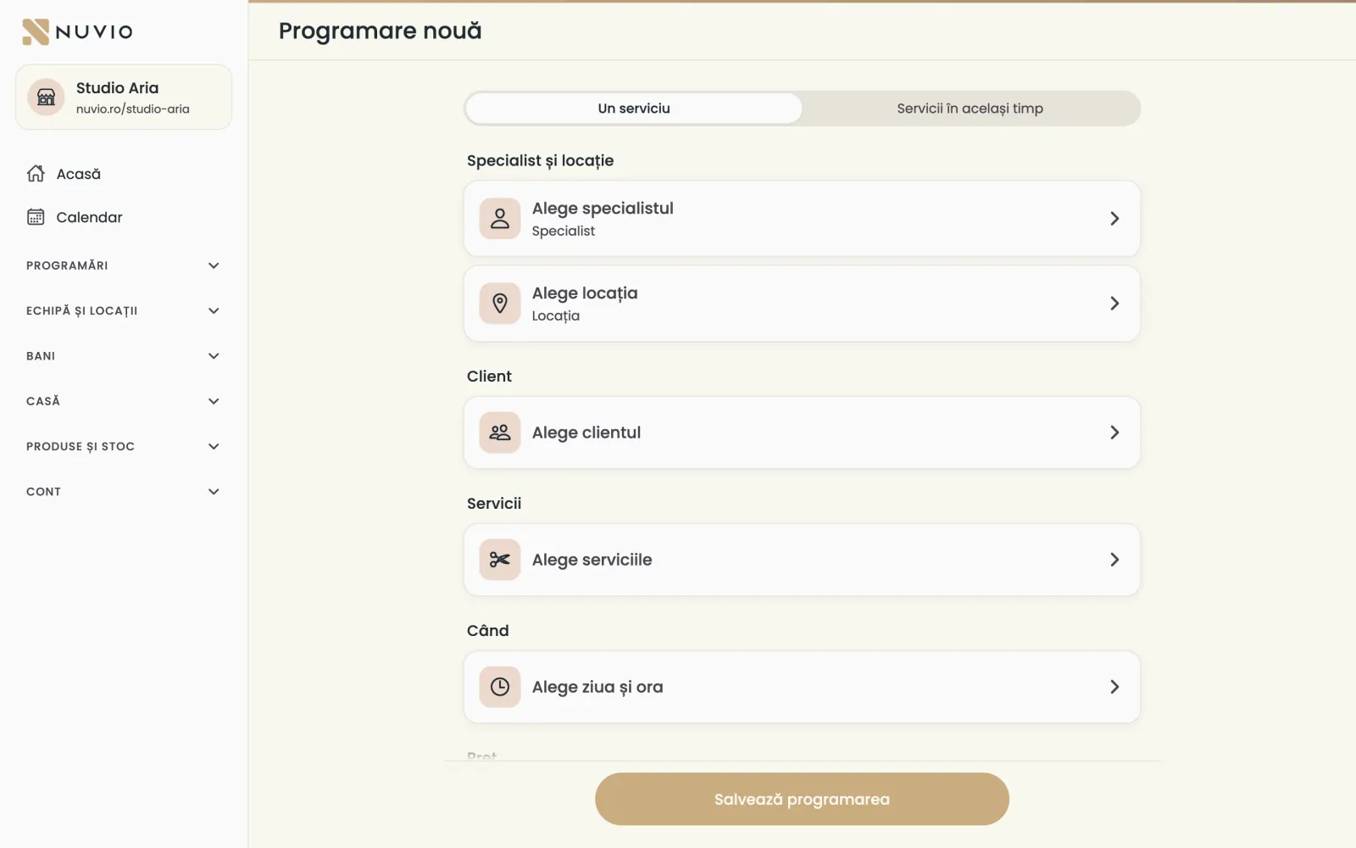The image size is (1356, 848).
Task: Click the Când section heading
Action: coord(488,631)
